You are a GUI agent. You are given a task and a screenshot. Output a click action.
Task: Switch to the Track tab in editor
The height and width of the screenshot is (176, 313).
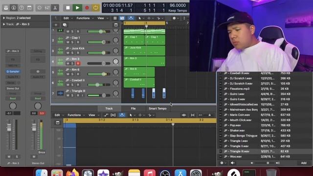[x=109, y=109]
